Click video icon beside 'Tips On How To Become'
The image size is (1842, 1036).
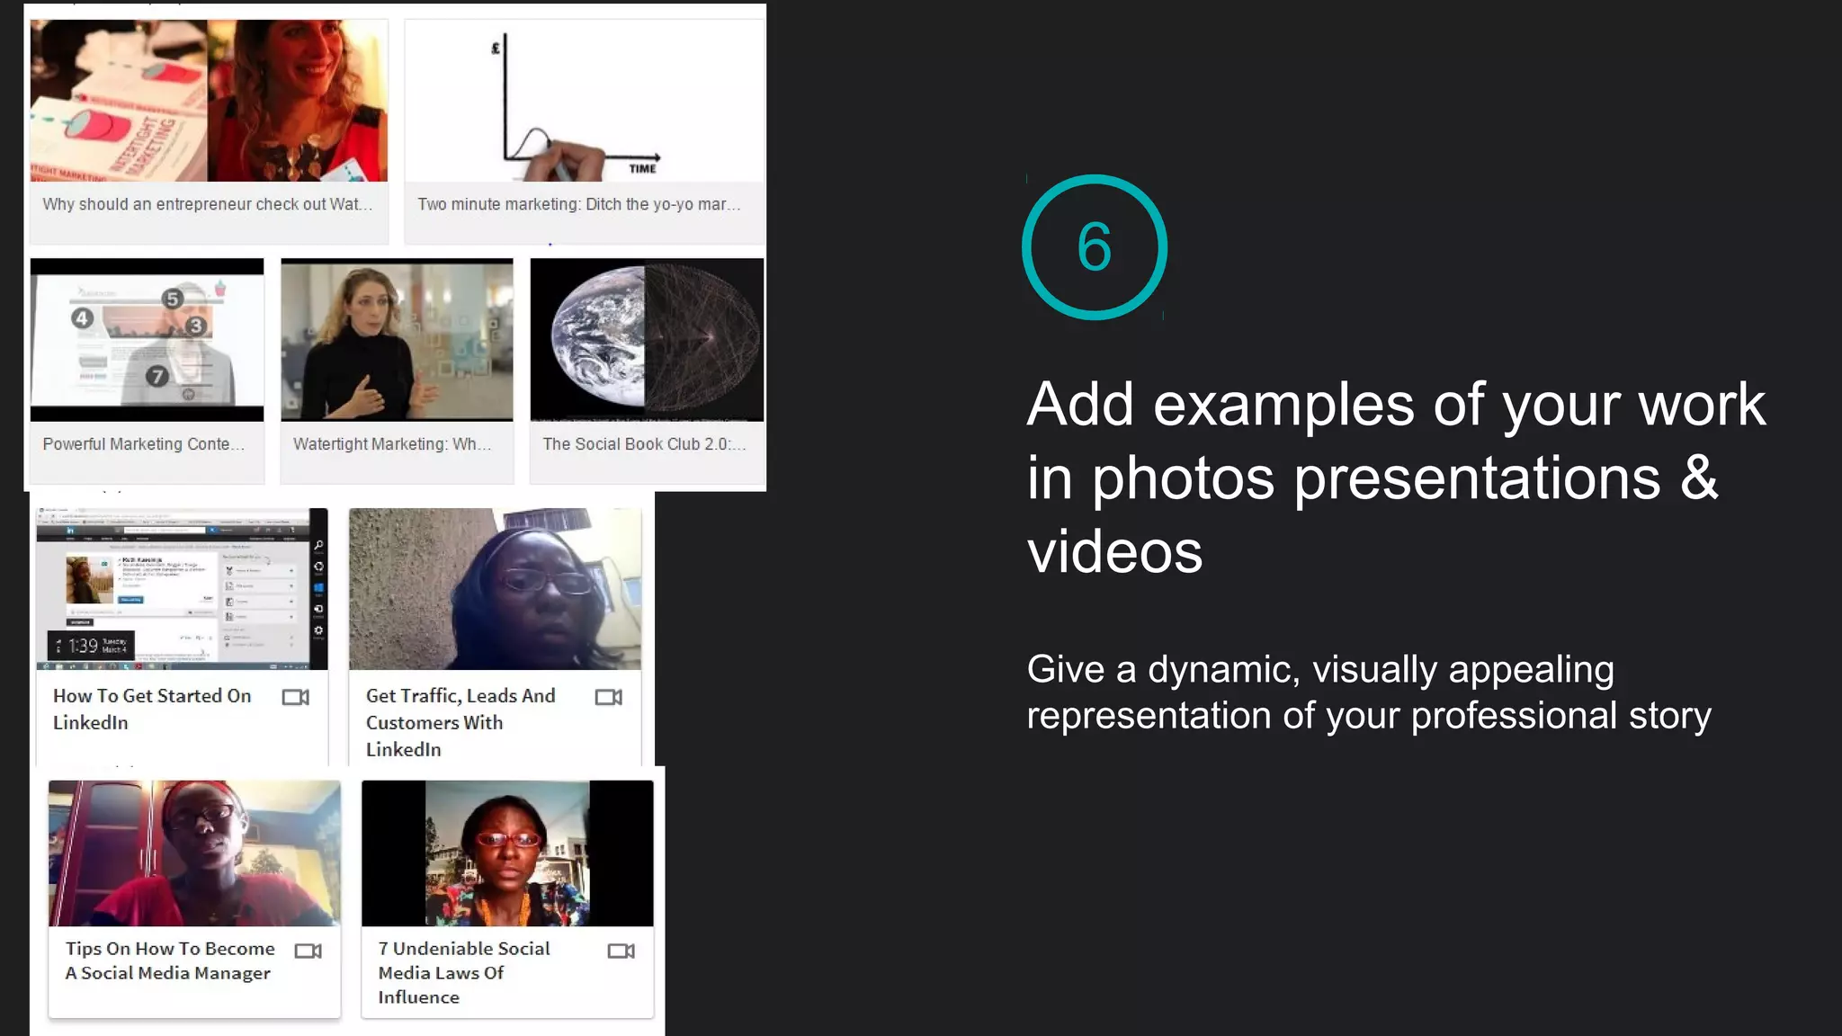coord(308,951)
